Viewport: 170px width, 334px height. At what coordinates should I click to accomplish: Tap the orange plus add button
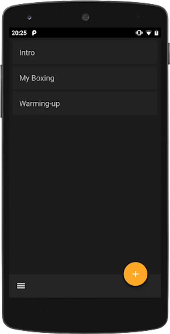coord(136,274)
